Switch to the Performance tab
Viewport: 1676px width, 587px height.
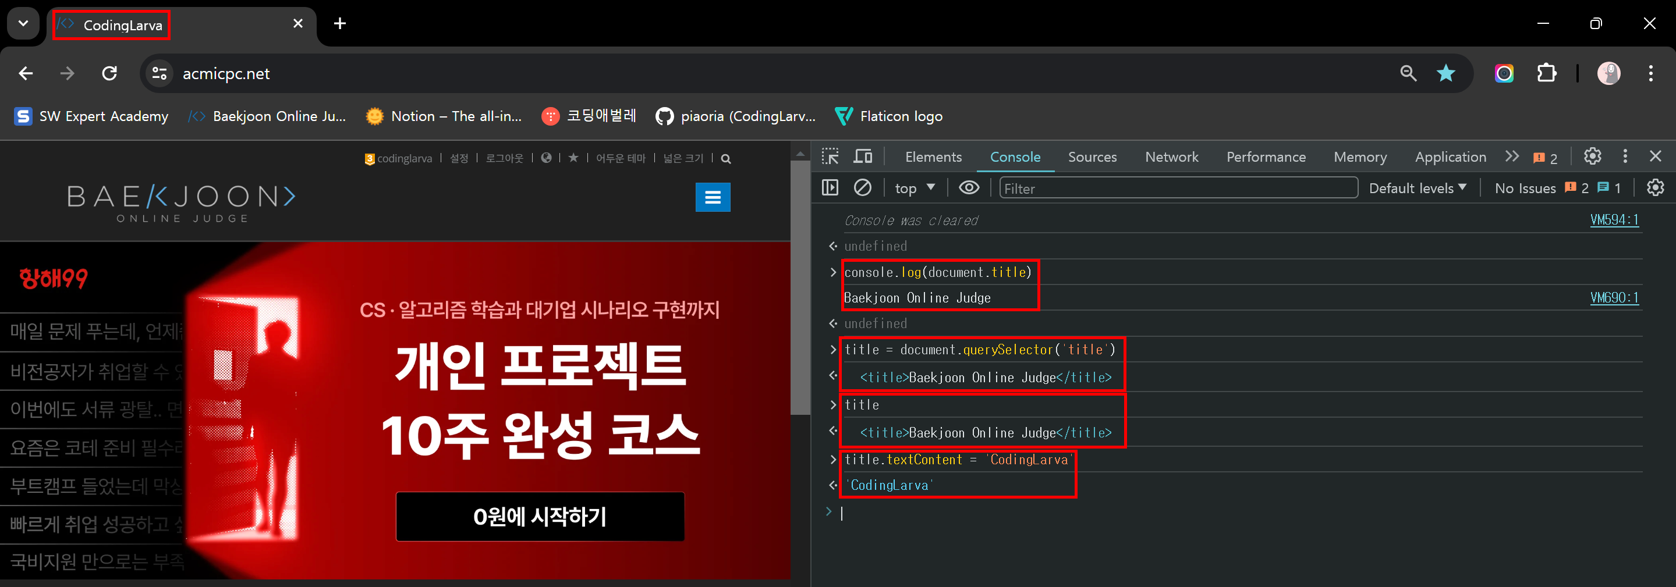coord(1266,157)
